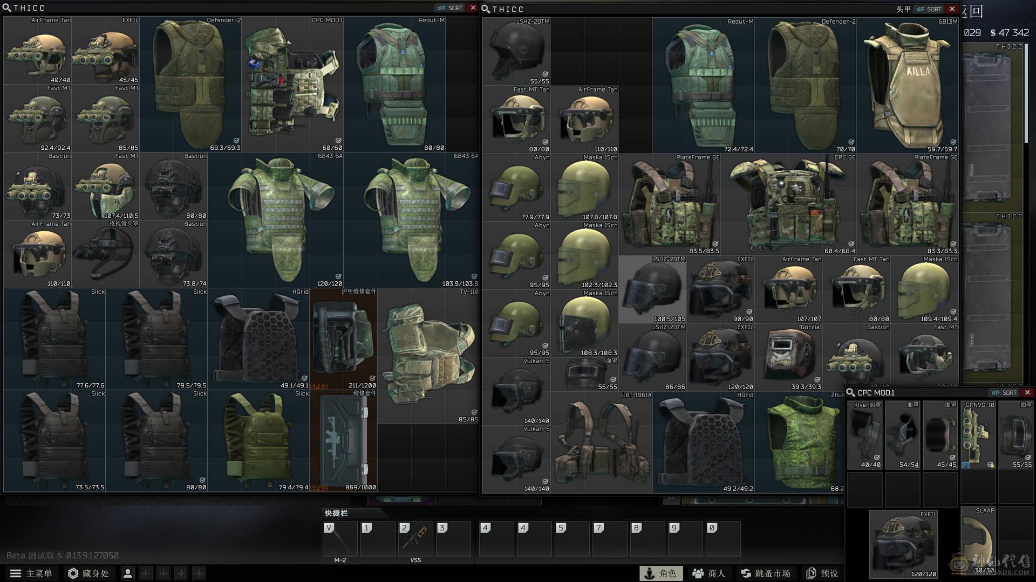Pick the EXFIL helmet showing 90/90
This screenshot has width=1036, height=582.
(720, 289)
